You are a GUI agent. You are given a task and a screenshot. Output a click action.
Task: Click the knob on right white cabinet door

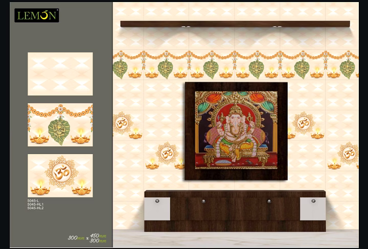pyautogui.click(x=313, y=201)
